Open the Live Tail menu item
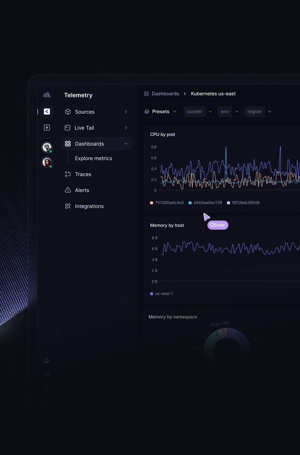The height and width of the screenshot is (455, 300). (97, 127)
